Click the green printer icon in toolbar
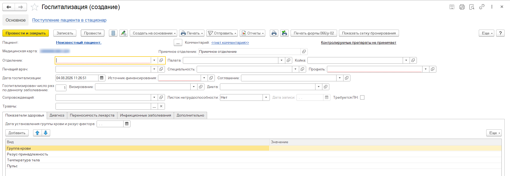Viewport: 510px width, 176px height. 284,33
